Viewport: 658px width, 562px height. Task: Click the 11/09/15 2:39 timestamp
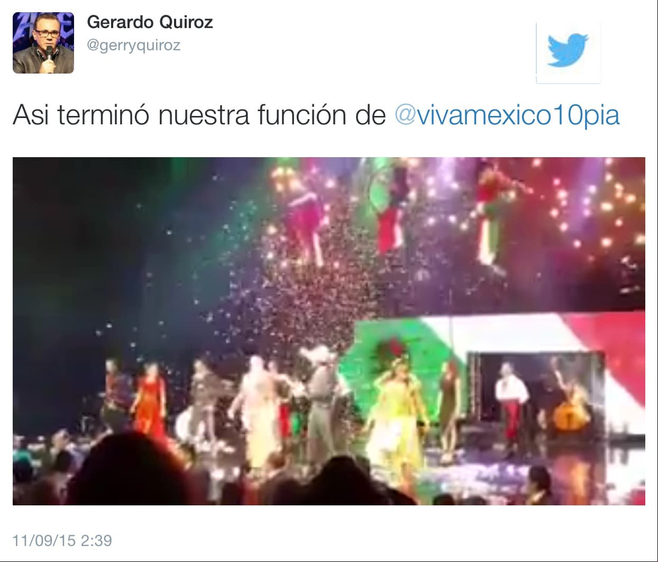pyautogui.click(x=62, y=540)
